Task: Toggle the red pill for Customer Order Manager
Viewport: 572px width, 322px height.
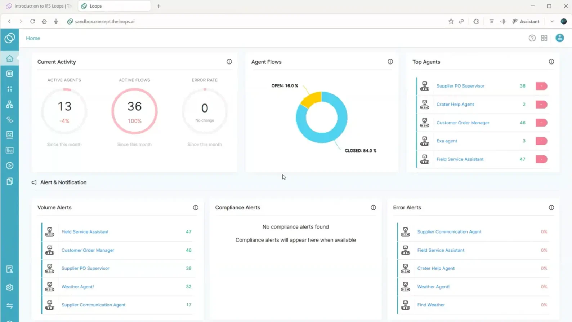Action: point(541,123)
